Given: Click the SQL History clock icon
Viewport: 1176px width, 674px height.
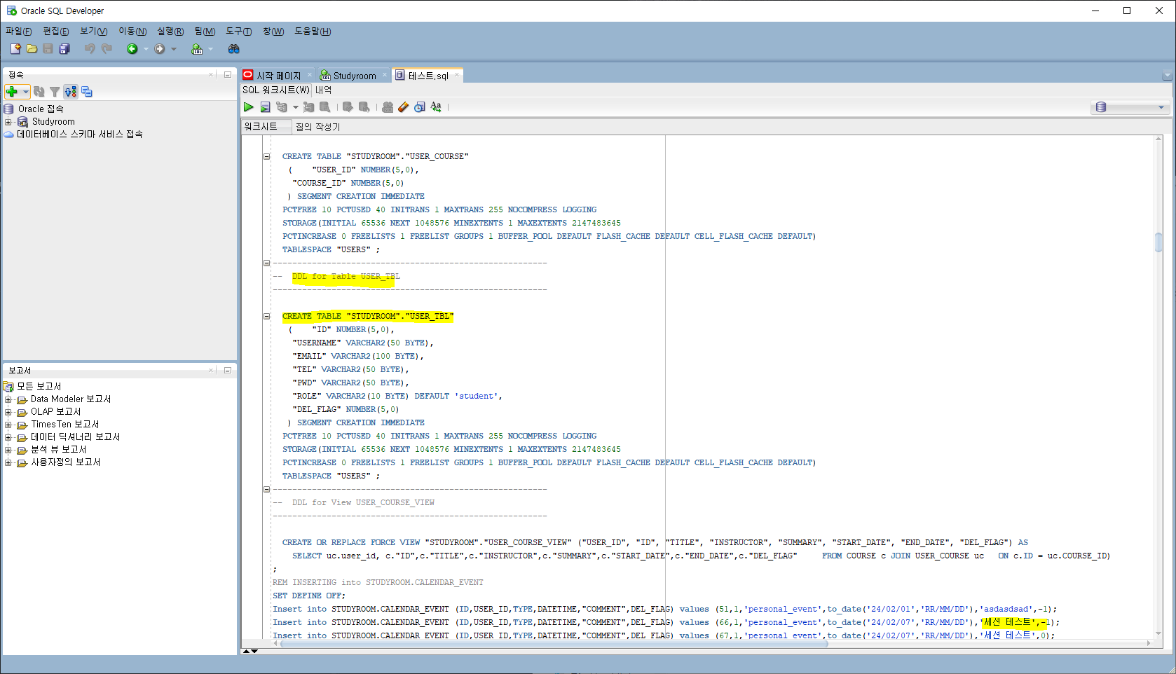Looking at the screenshot, I should (x=420, y=107).
